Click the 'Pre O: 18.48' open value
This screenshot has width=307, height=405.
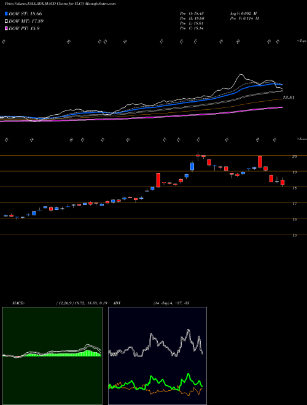pyautogui.click(x=192, y=13)
